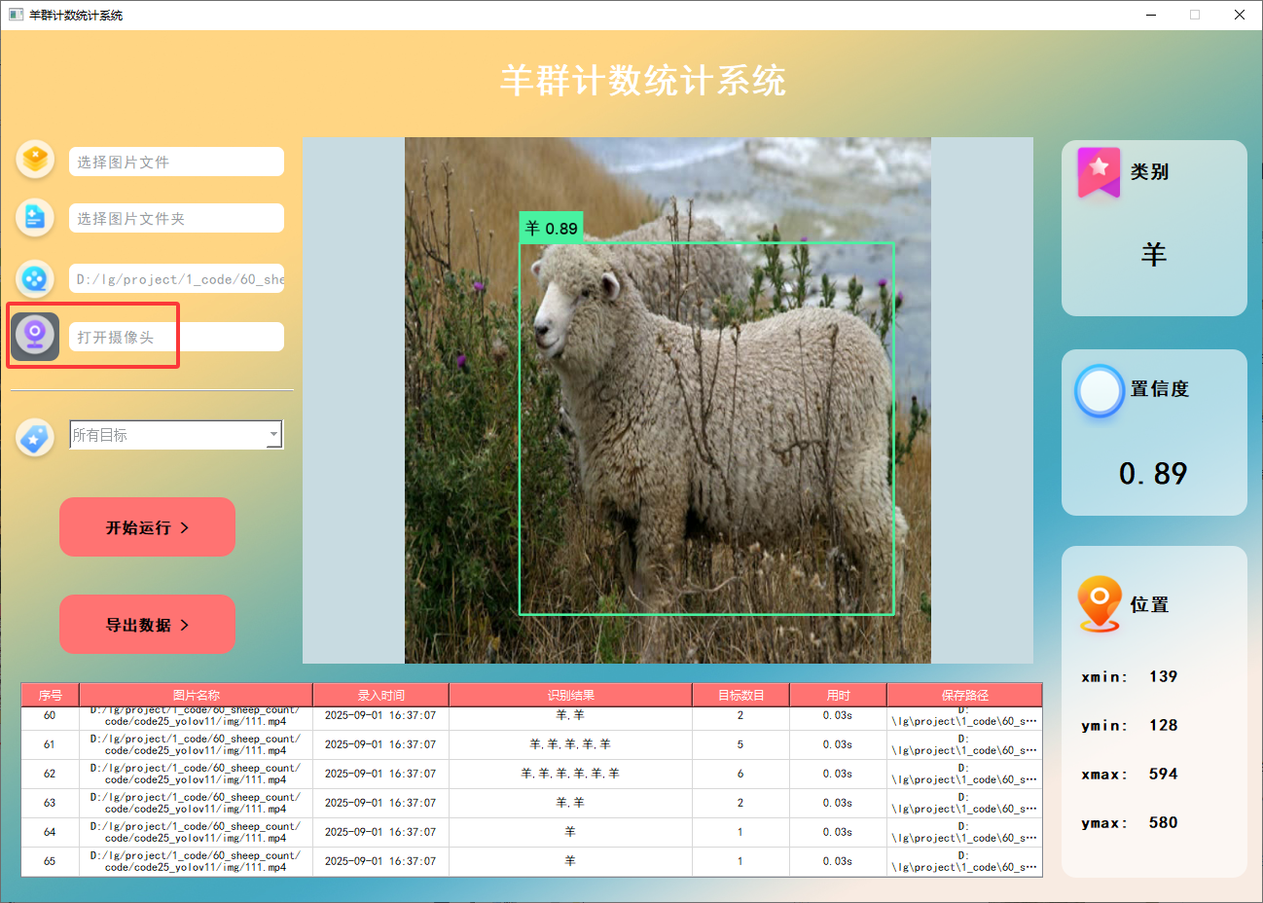The image size is (1263, 903).
Task: Click the 类别 bookmark star icon
Action: point(1099,172)
